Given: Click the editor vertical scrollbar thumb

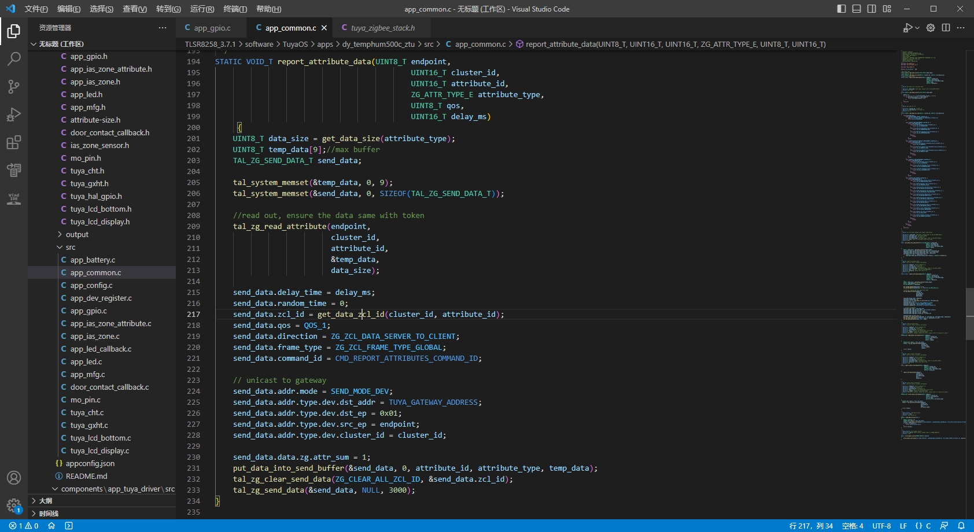Looking at the screenshot, I should coord(969,312).
